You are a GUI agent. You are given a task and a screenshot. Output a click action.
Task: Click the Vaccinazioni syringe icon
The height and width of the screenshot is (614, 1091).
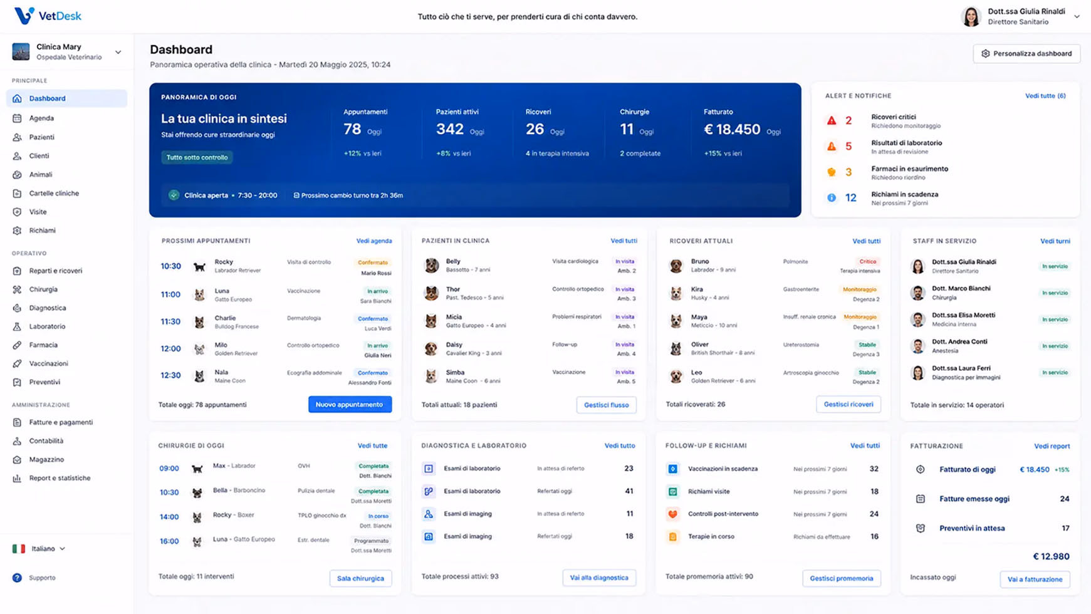17,363
